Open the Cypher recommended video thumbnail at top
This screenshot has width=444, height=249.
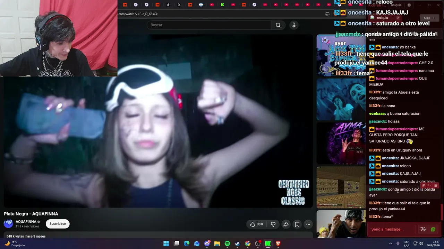(341, 55)
